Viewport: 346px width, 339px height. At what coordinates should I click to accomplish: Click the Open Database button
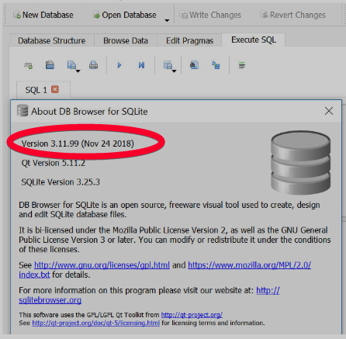pyautogui.click(x=124, y=15)
